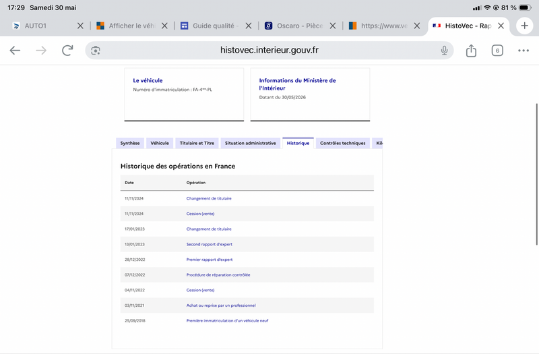This screenshot has height=354, width=539.
Task: Close the HistoVec tab
Action: (501, 26)
